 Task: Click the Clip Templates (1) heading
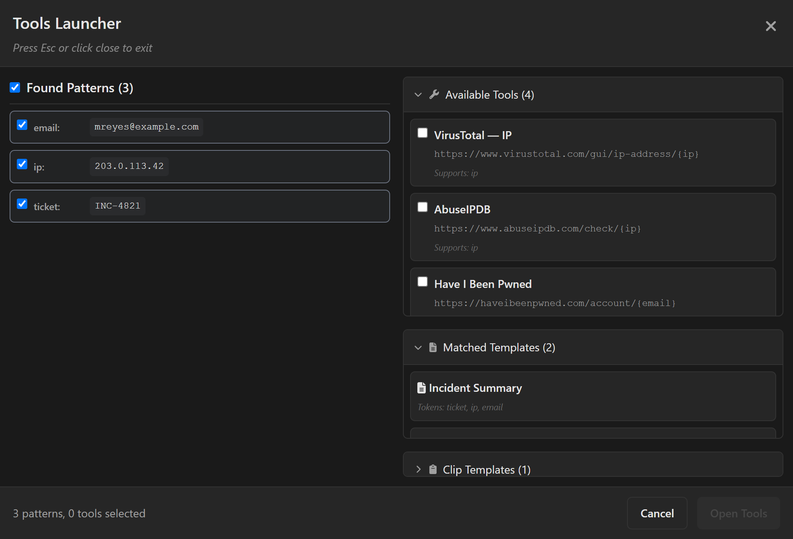[487, 470]
